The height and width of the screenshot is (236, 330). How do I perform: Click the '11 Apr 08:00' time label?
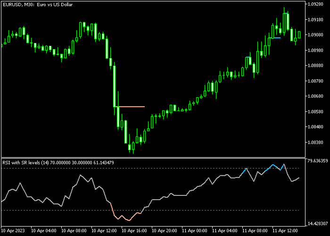coord(255,231)
